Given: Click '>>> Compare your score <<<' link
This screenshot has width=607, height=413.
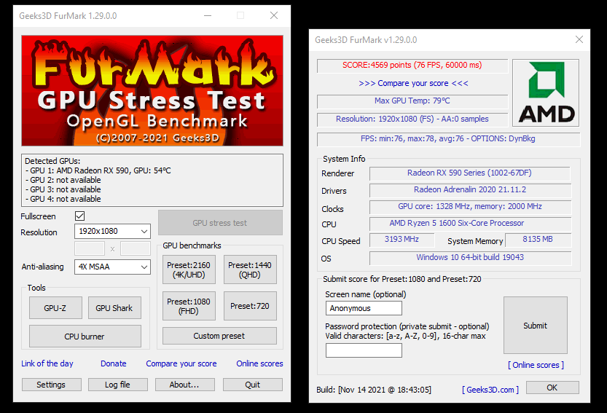Looking at the screenshot, I should [x=413, y=83].
